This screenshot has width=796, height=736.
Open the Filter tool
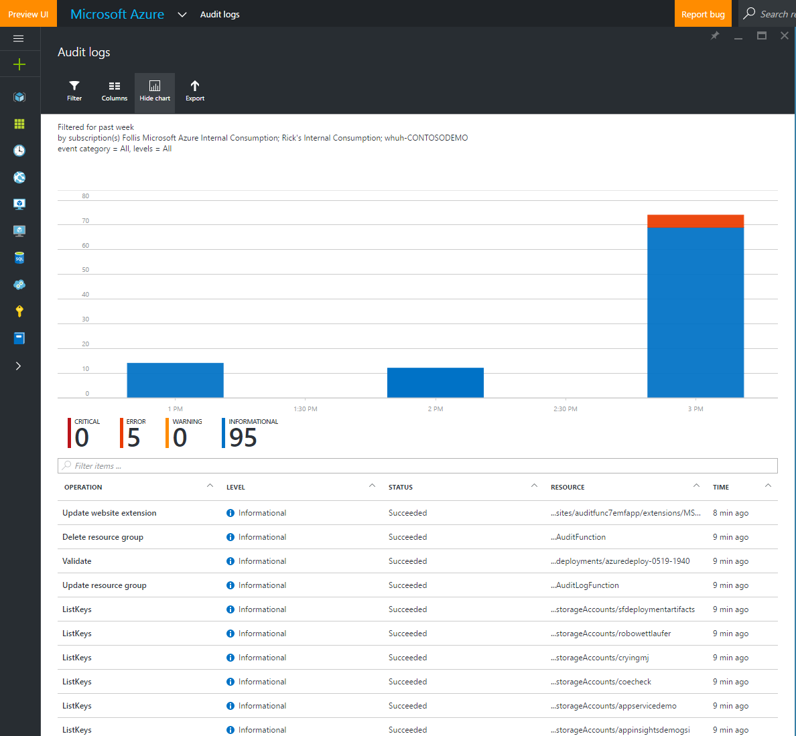coord(74,91)
